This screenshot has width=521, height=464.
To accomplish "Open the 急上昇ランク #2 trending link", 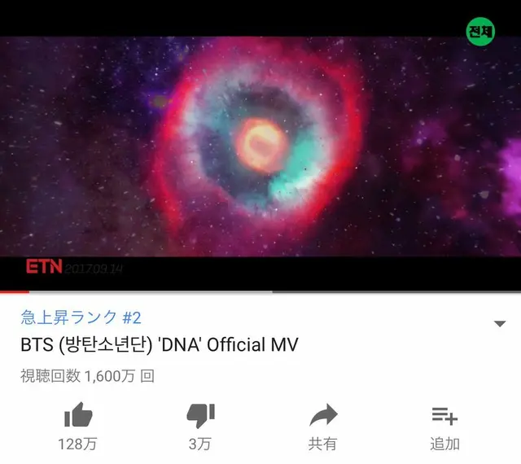I will click(x=81, y=317).
